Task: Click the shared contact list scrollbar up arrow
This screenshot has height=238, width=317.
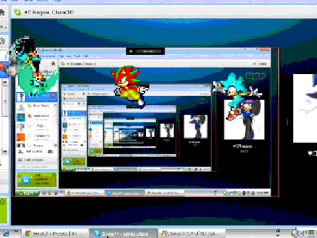Action: pos(55,104)
